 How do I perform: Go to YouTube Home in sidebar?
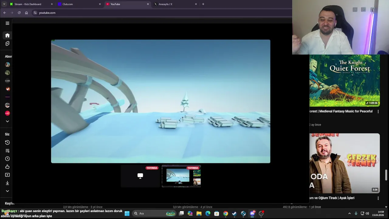click(x=7, y=35)
